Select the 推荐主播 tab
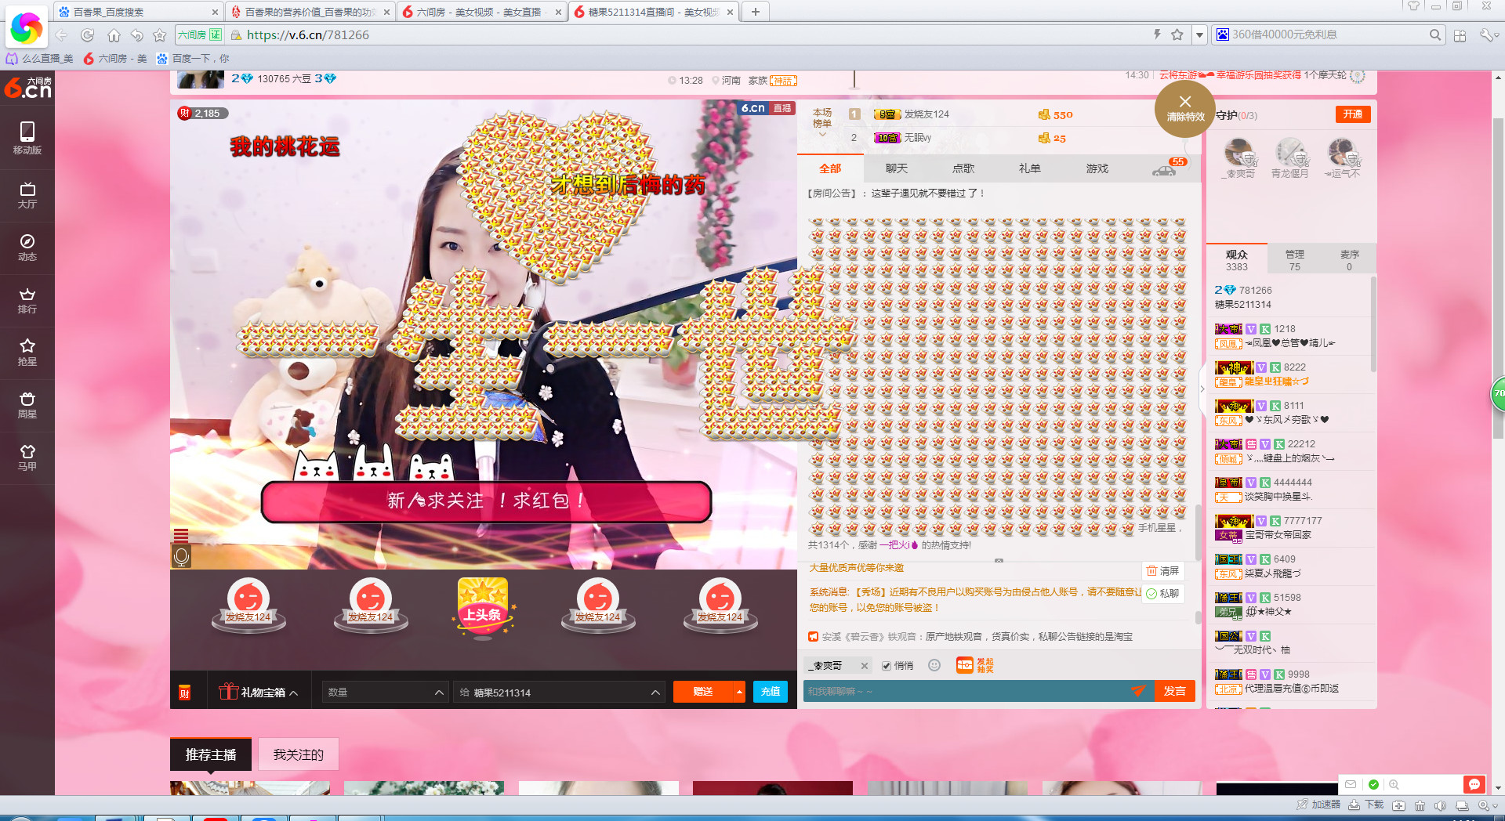The image size is (1505, 821). coord(211,754)
